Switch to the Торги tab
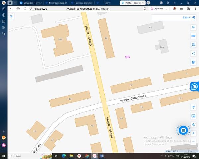 pyautogui.click(x=107, y=3)
